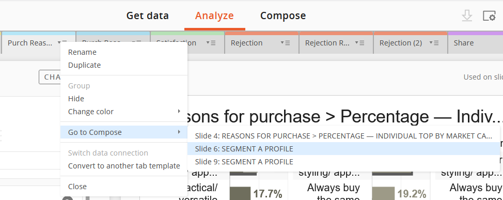
Task: Open Rejection (2) tab menu icon
Action: click(x=434, y=43)
